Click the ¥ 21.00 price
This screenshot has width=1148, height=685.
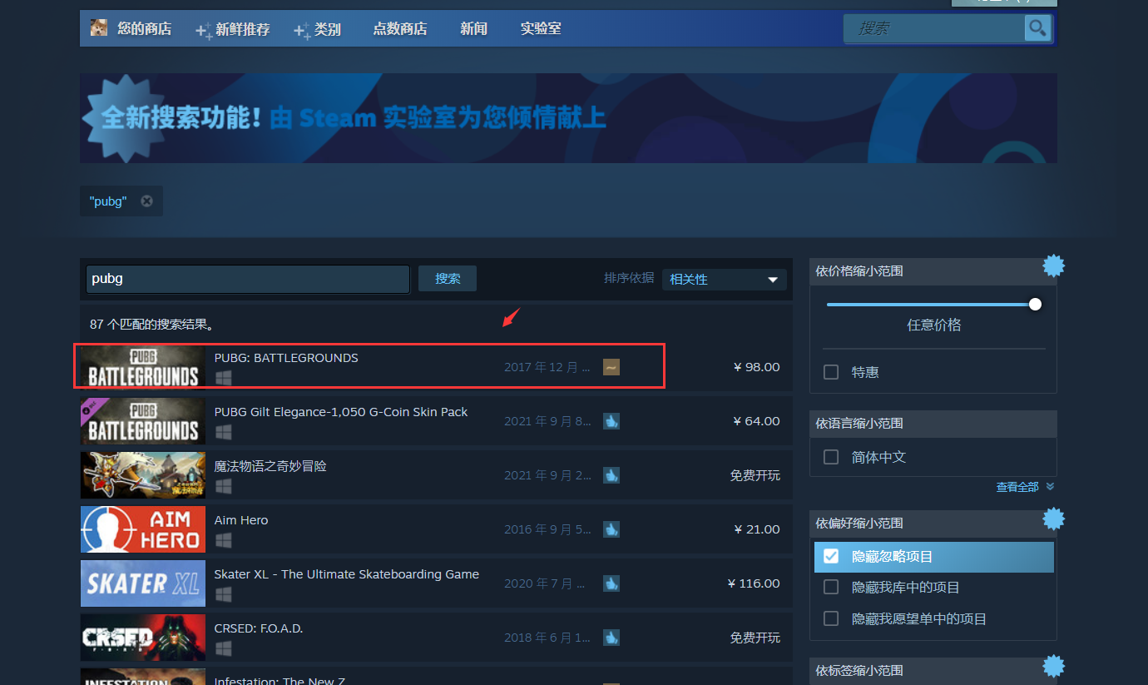756,529
